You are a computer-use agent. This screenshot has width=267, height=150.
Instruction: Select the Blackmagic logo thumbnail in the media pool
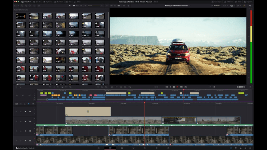[21, 16]
